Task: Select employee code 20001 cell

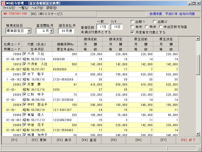Action: tap(12, 74)
